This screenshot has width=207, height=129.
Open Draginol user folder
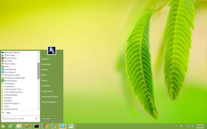[x=45, y=59]
